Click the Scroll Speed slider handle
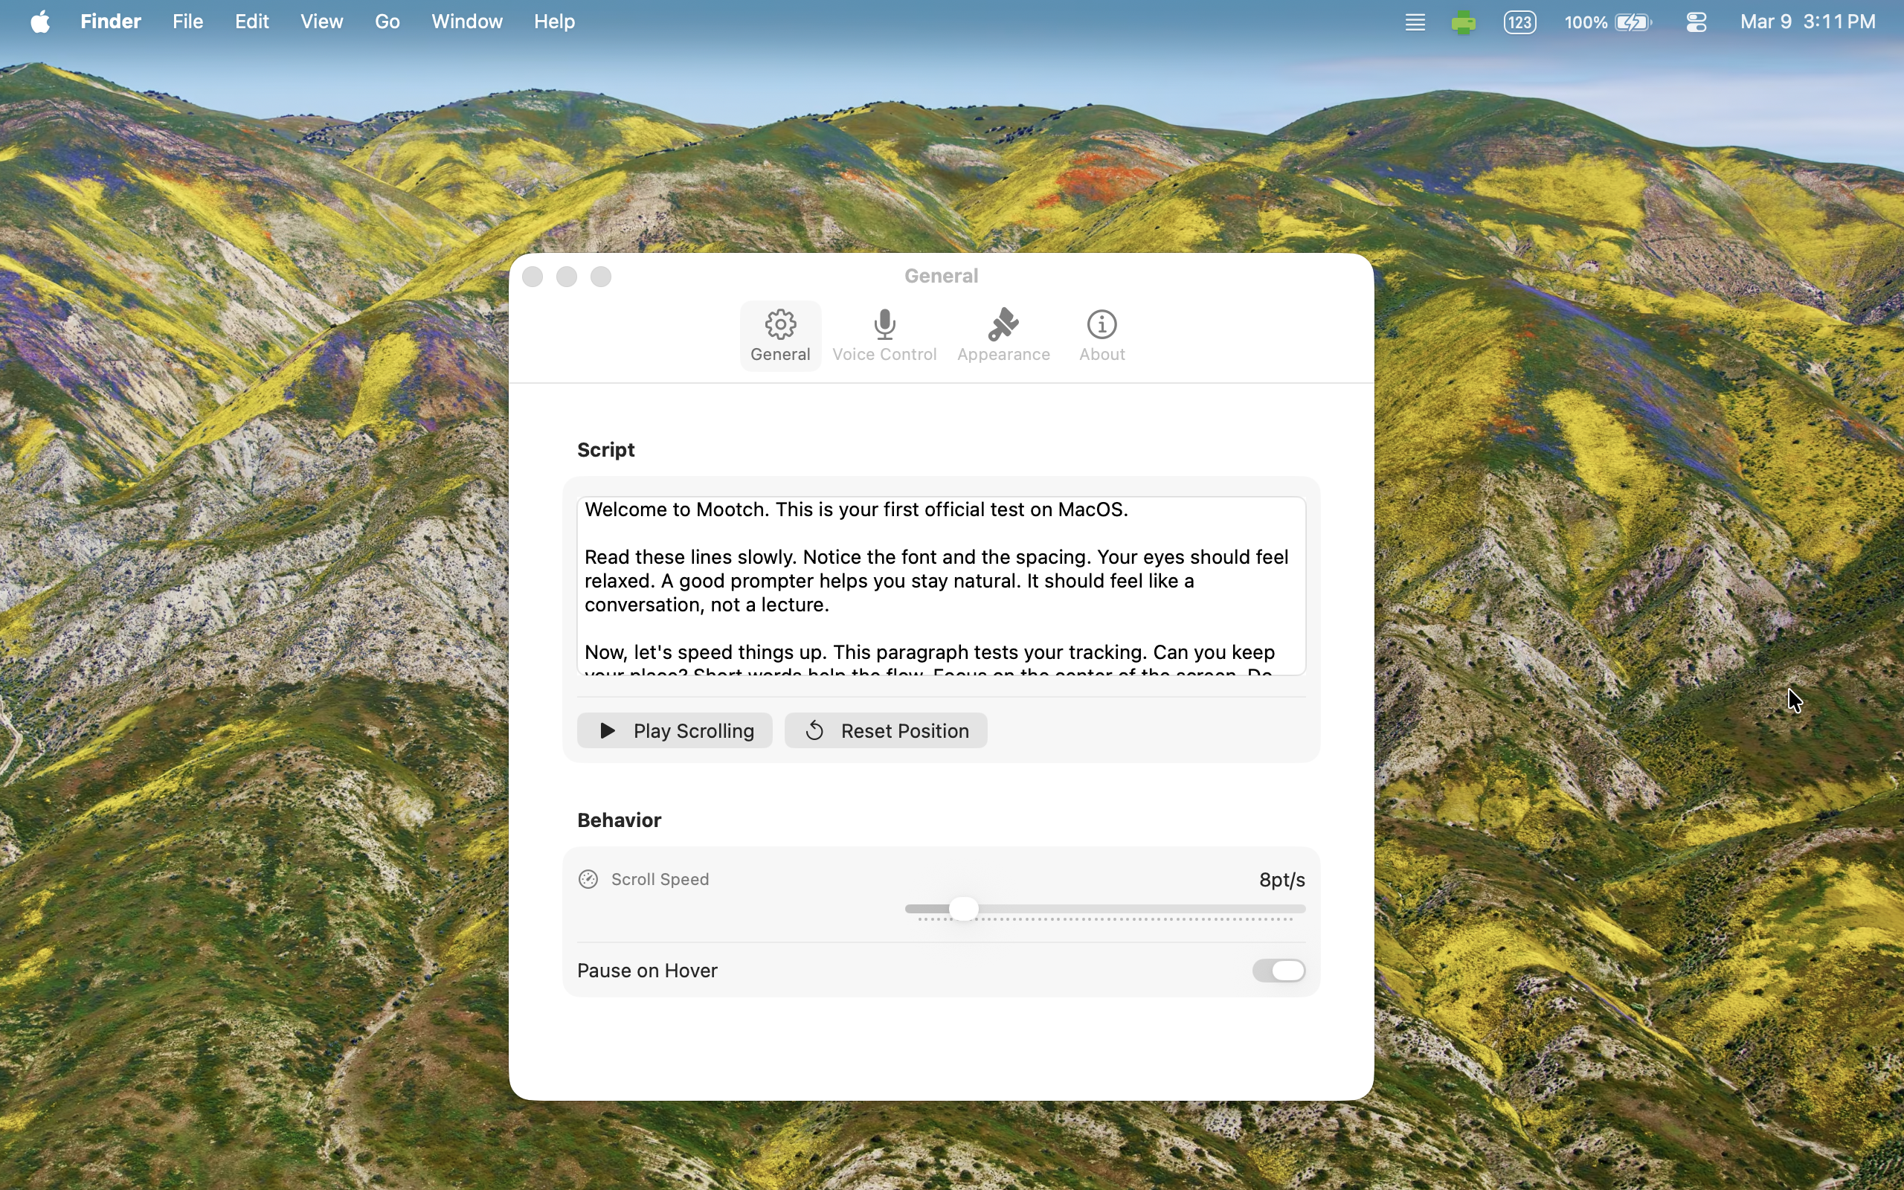Screen dimensions: 1904x1190 click(x=965, y=909)
